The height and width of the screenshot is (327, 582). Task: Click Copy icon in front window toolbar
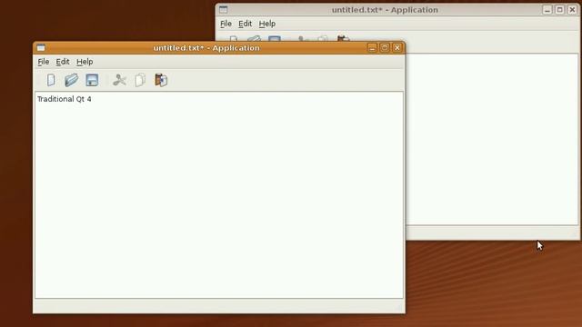tap(140, 80)
